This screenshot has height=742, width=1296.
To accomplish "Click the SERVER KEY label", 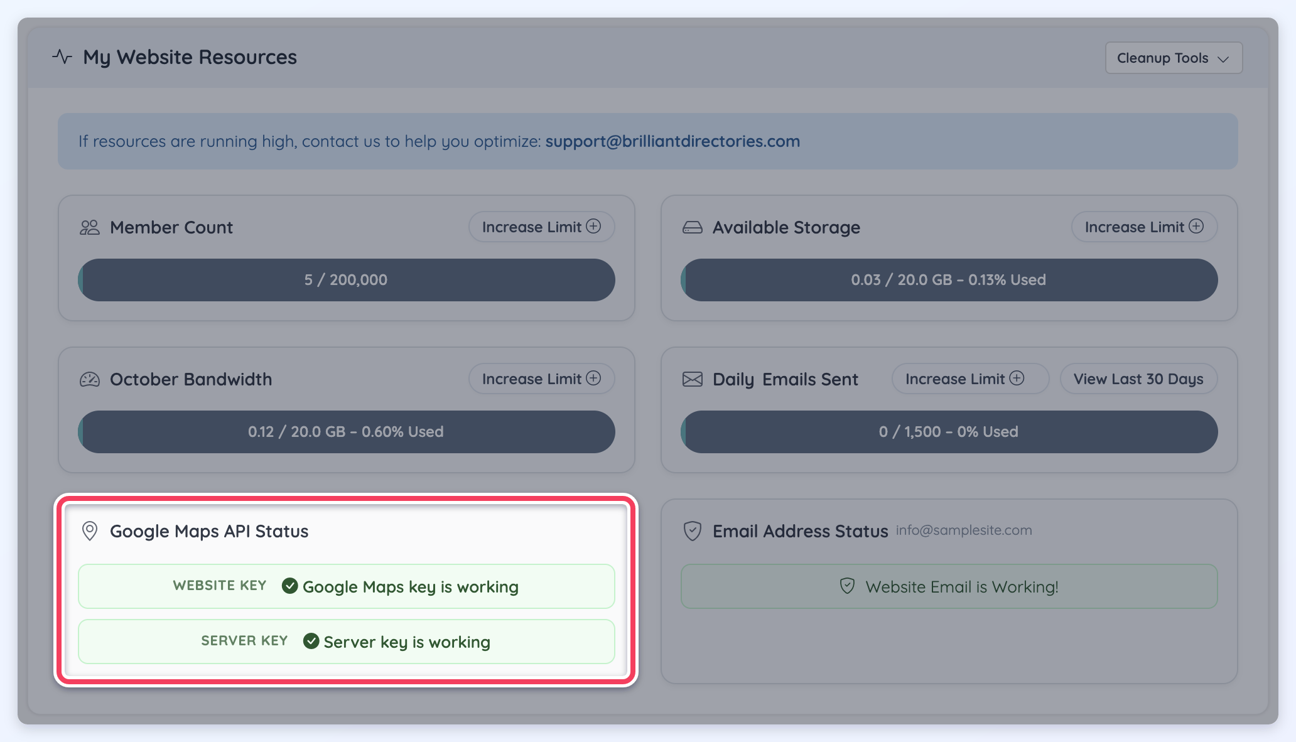I will tap(244, 641).
